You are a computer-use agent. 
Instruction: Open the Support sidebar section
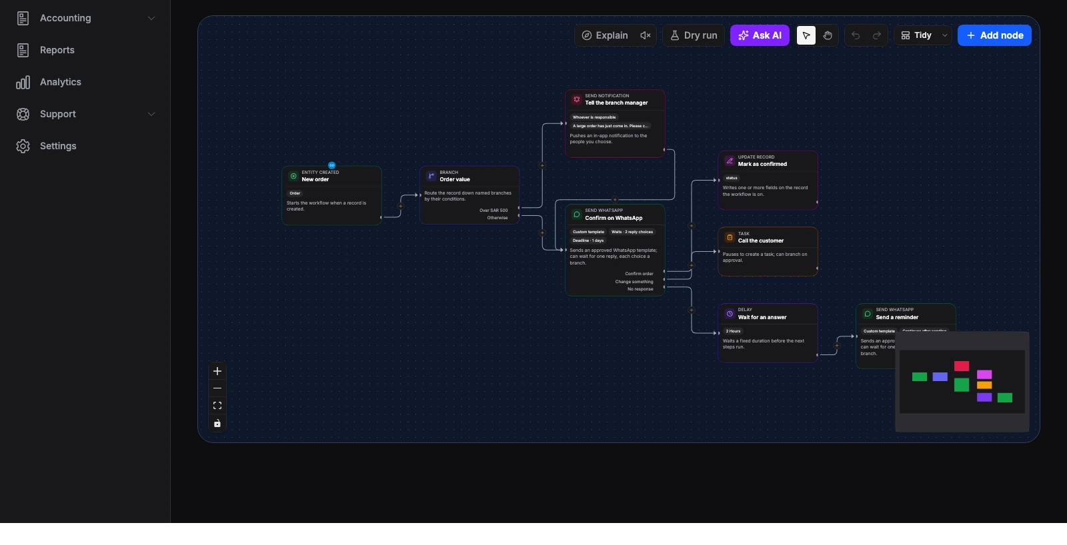coord(85,114)
